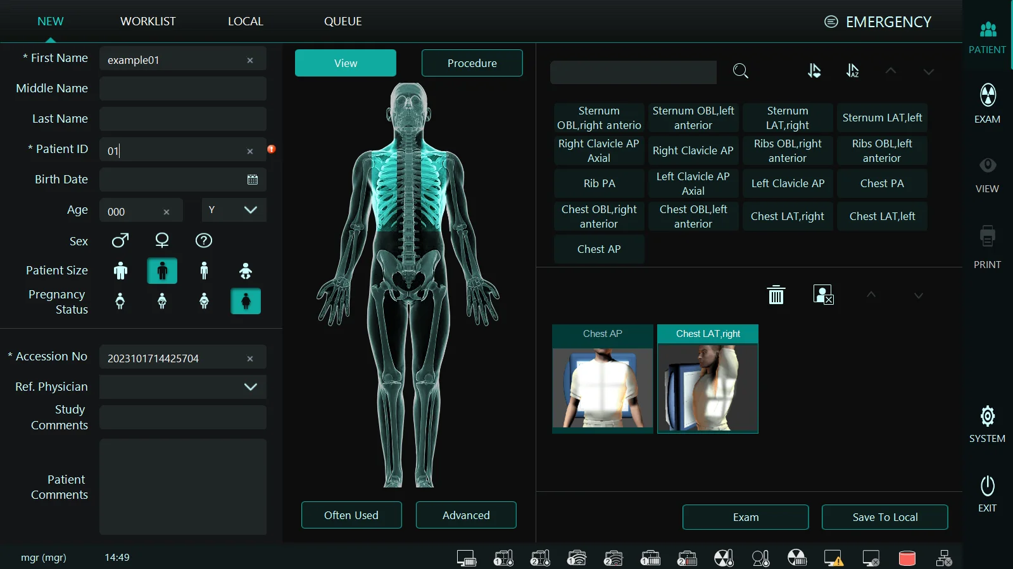Delete selected view with trash icon
Screen dimensions: 1013x569
(776, 295)
